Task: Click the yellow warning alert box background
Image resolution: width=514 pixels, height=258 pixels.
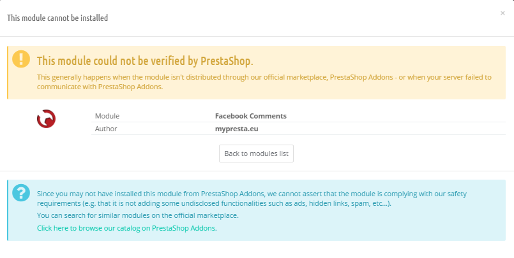Action: [x=256, y=73]
